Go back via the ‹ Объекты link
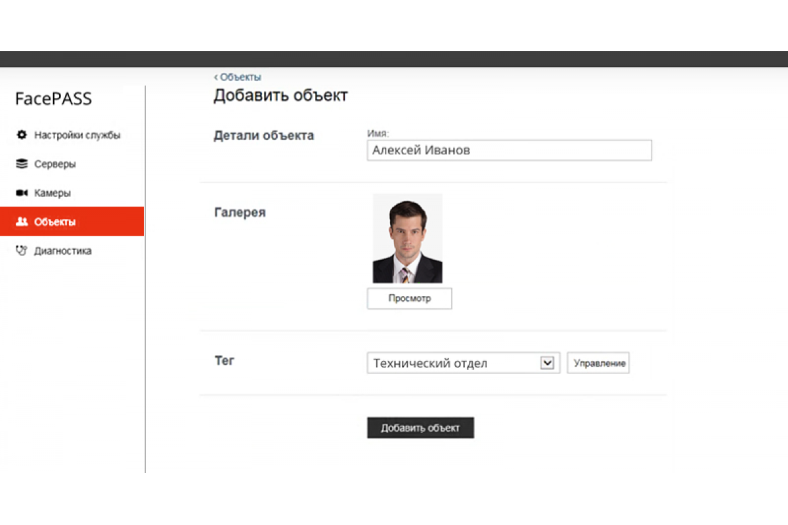 click(238, 77)
